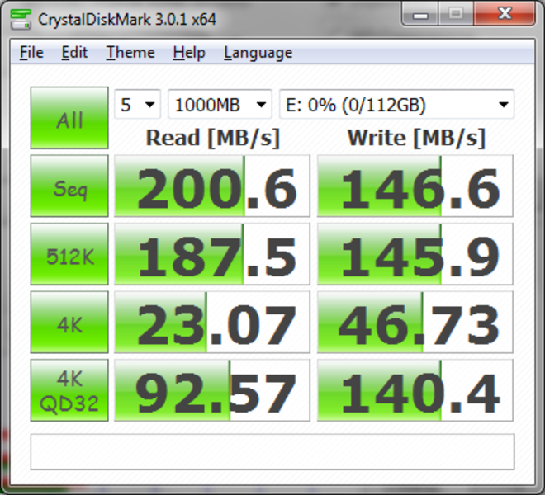
Task: Click the Read [MB/s] column header
Action: pyautogui.click(x=213, y=139)
